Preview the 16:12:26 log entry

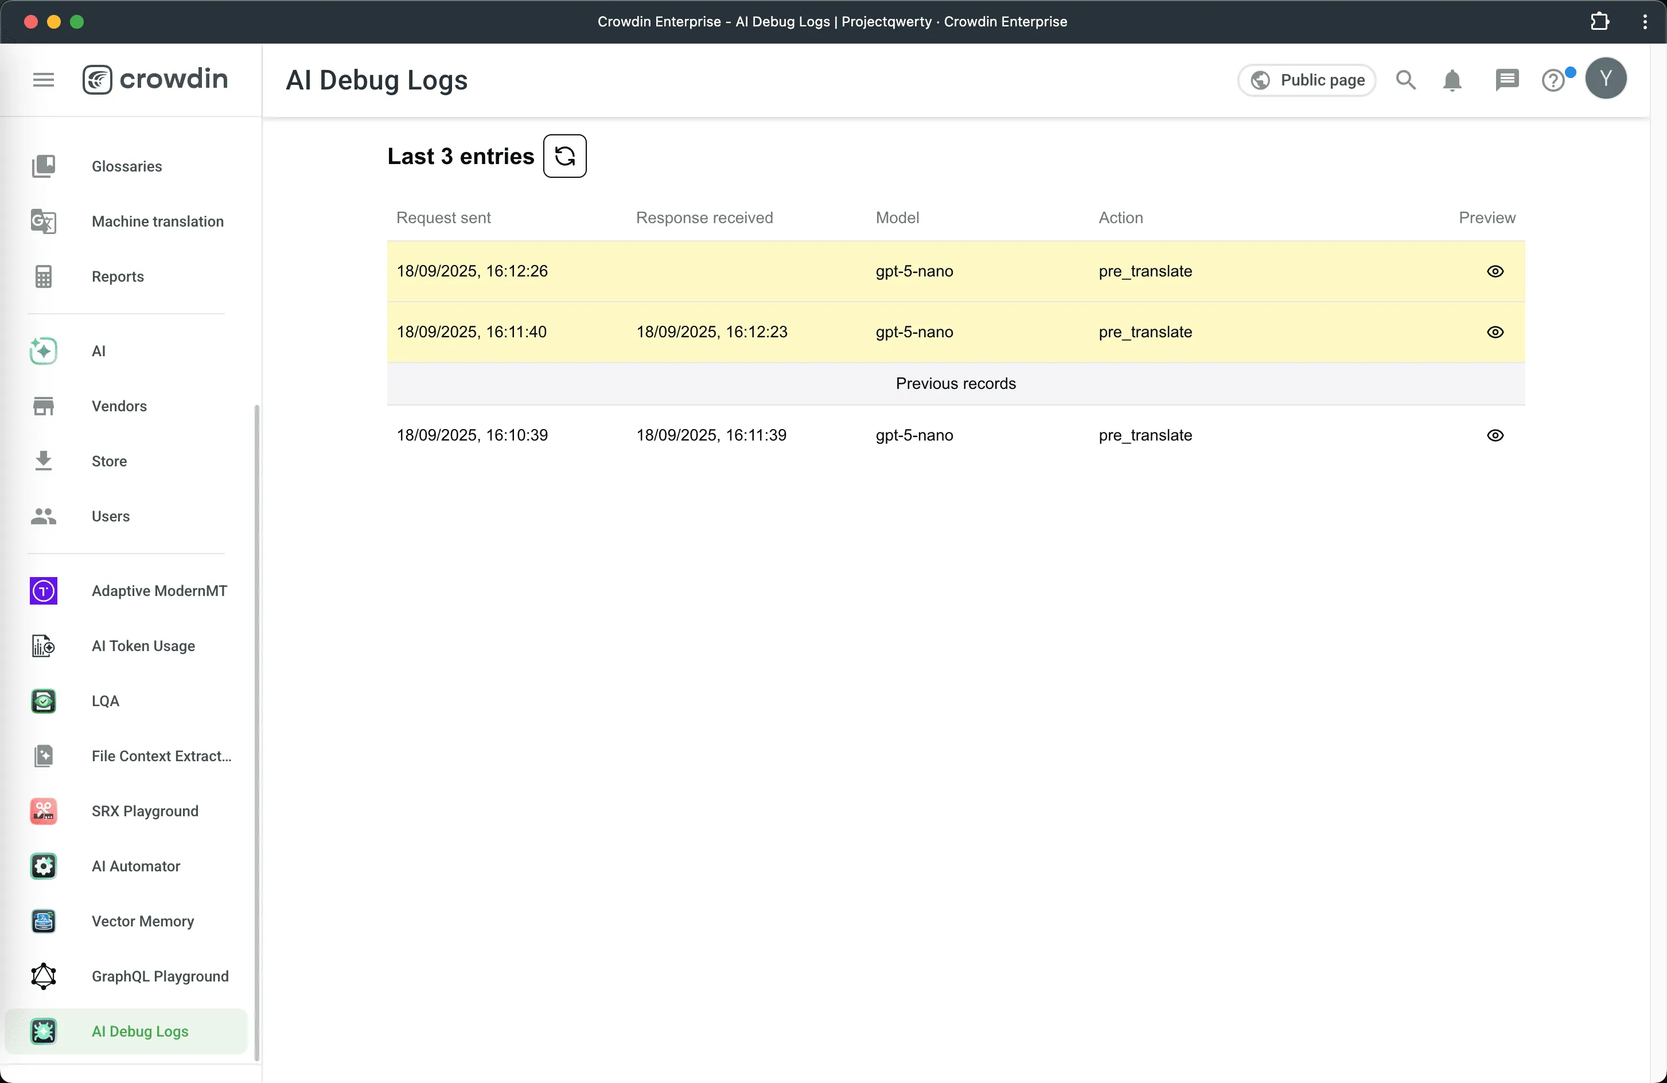[x=1495, y=271]
